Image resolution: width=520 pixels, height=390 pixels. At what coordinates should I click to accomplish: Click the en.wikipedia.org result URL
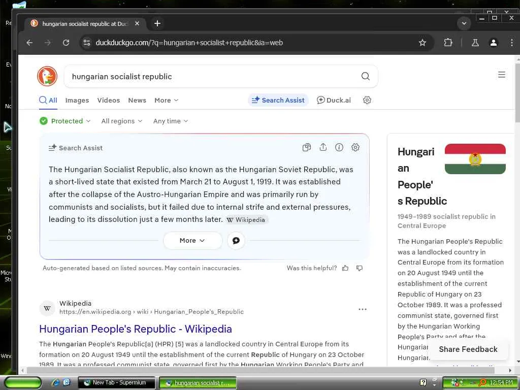(151, 312)
